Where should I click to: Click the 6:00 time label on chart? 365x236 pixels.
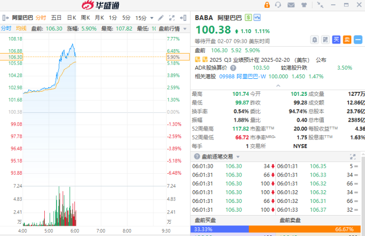pyautogui.click(x=75, y=231)
